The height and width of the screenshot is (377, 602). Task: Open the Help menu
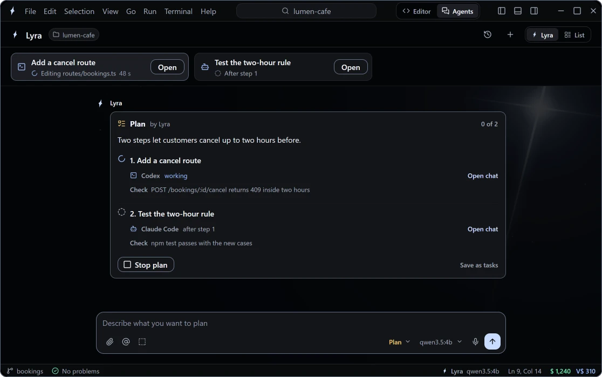208,11
